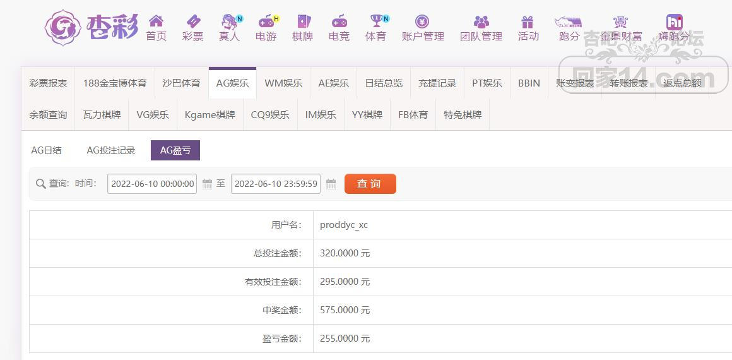Open the AG日结 sub-tab
The width and height of the screenshot is (732, 360).
tap(47, 150)
